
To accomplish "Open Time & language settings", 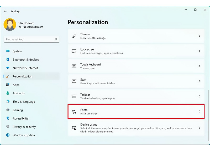I will pyautogui.click(x=31, y=102).
